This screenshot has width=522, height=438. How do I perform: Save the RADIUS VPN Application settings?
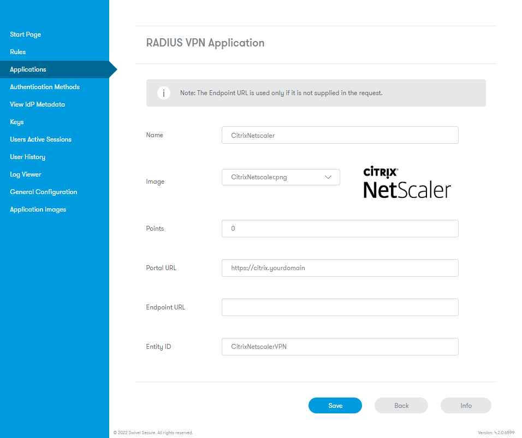[335, 405]
